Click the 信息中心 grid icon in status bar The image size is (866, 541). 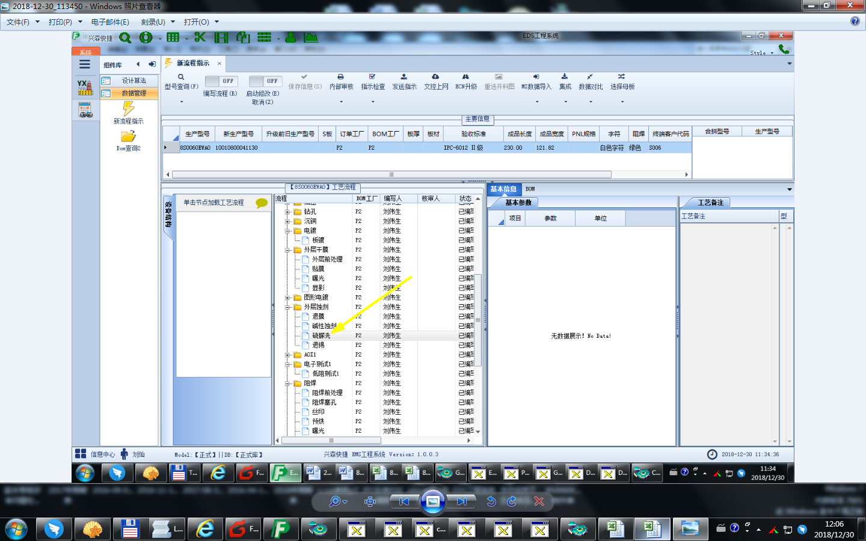[80, 454]
